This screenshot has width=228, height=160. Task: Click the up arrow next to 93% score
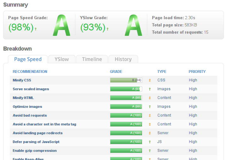[x=108, y=29]
